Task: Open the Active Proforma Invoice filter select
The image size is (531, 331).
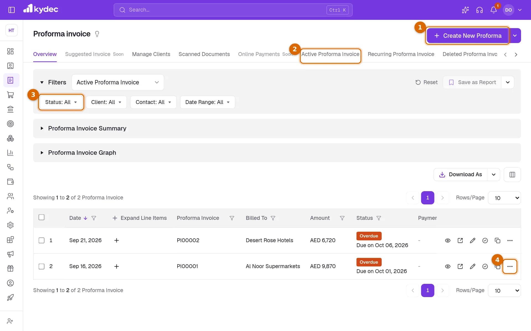Action: point(118,82)
